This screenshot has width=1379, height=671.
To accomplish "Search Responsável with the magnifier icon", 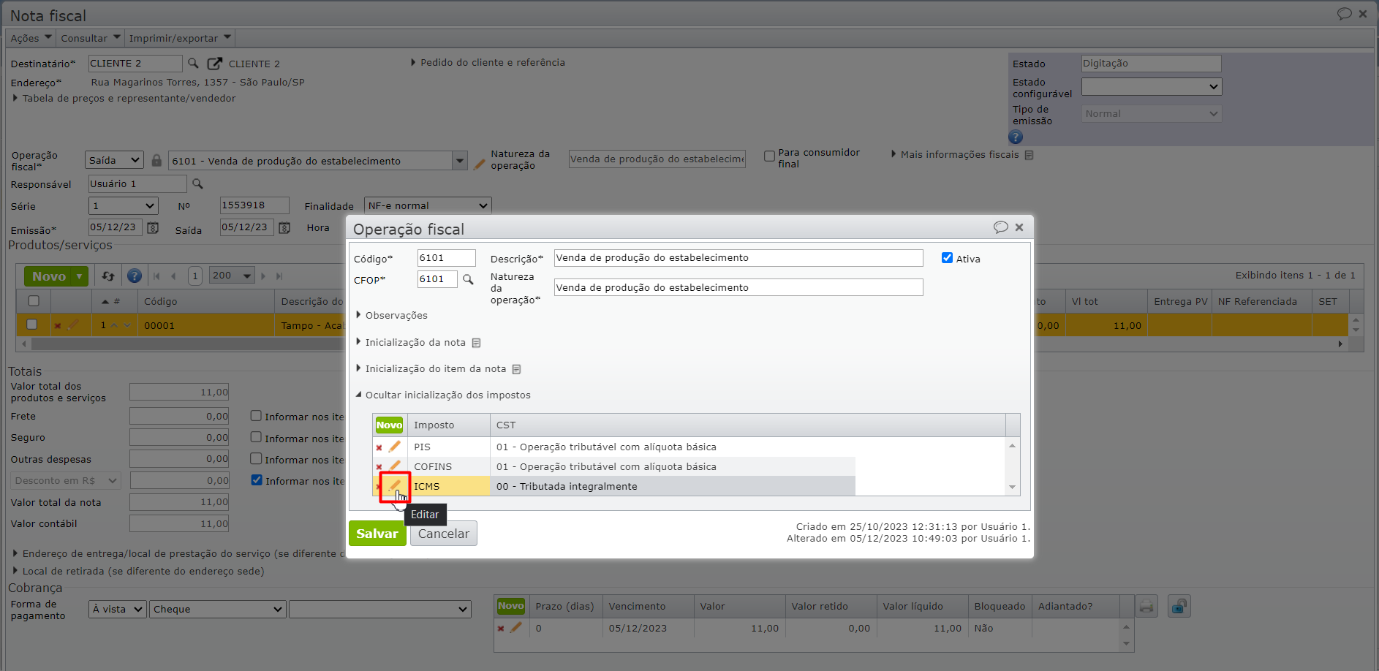I will [197, 184].
